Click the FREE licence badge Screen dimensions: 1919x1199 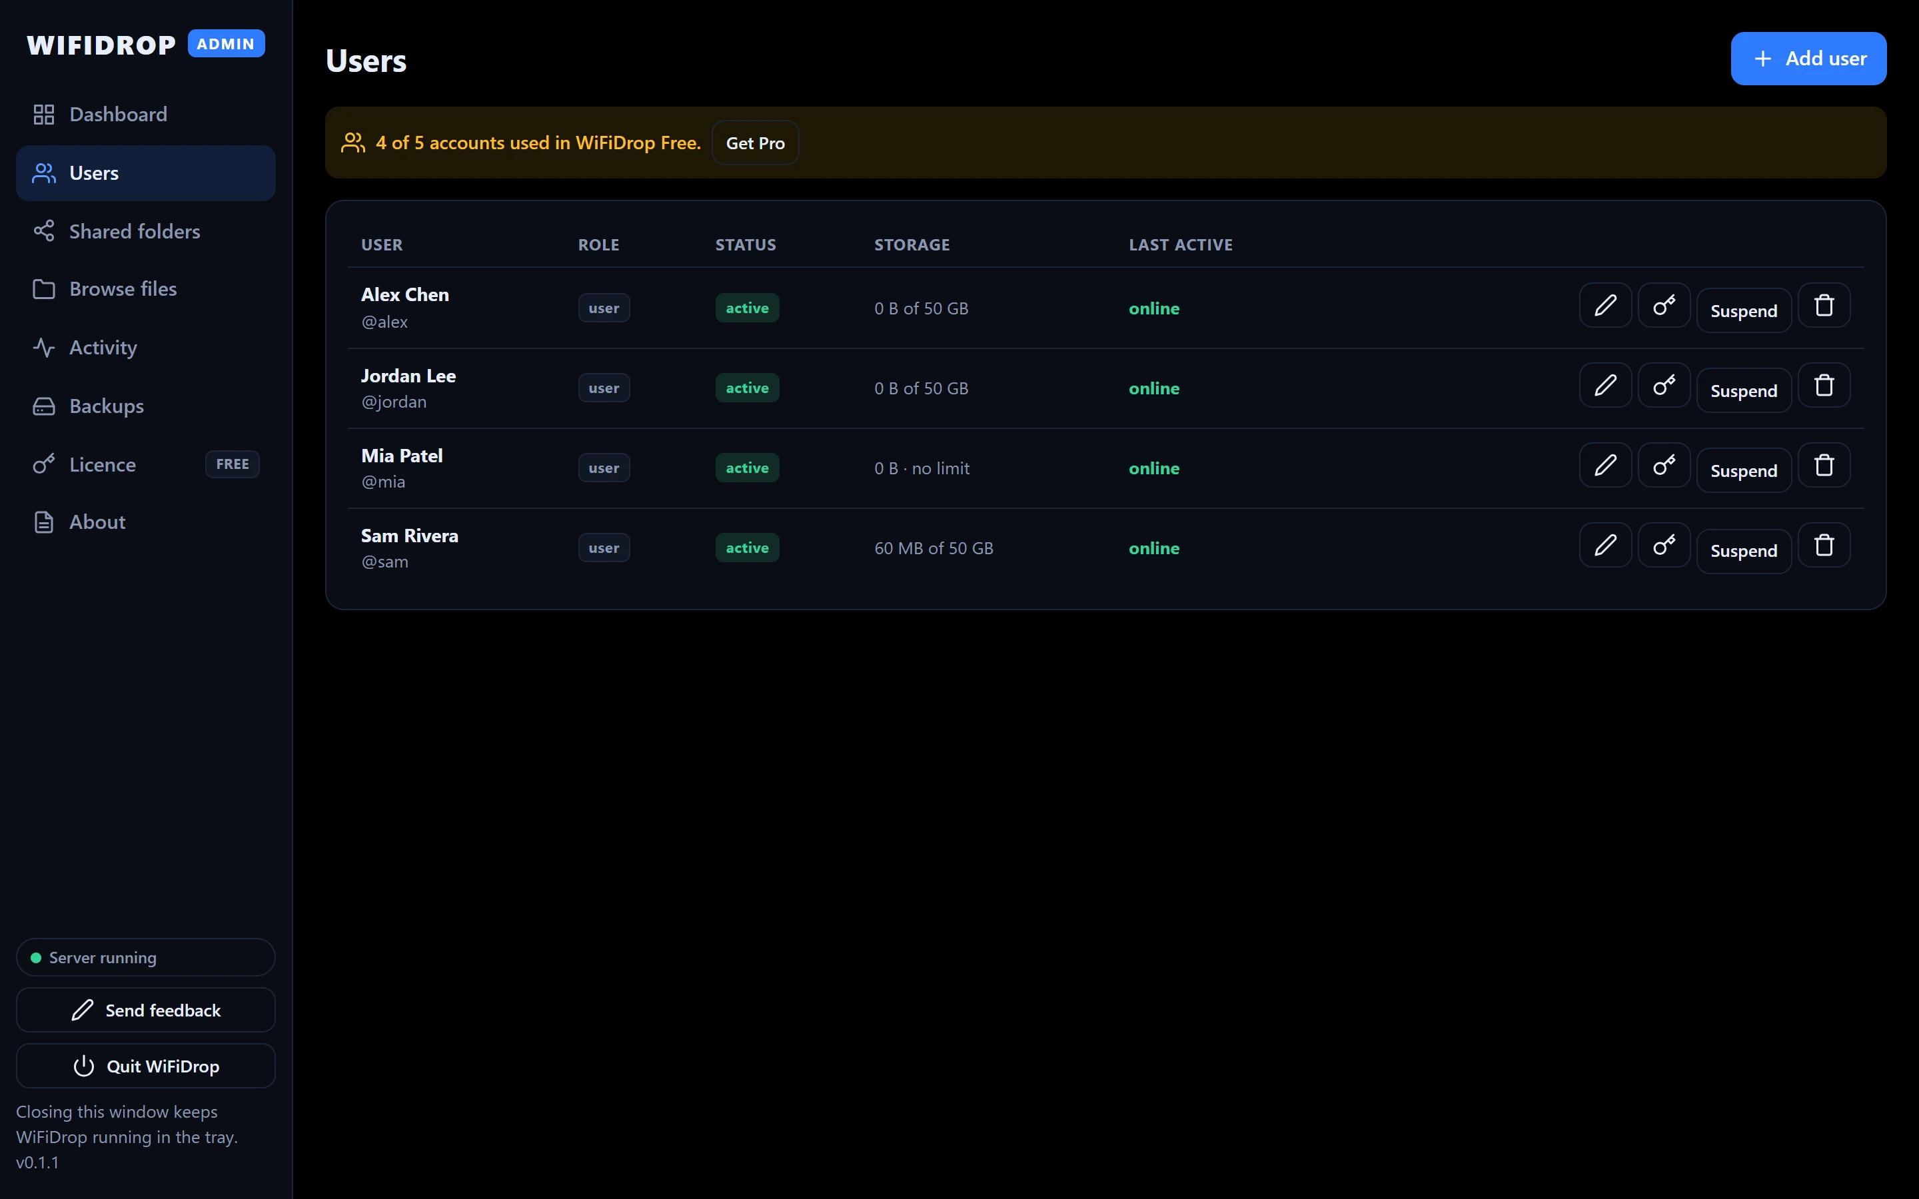[233, 464]
